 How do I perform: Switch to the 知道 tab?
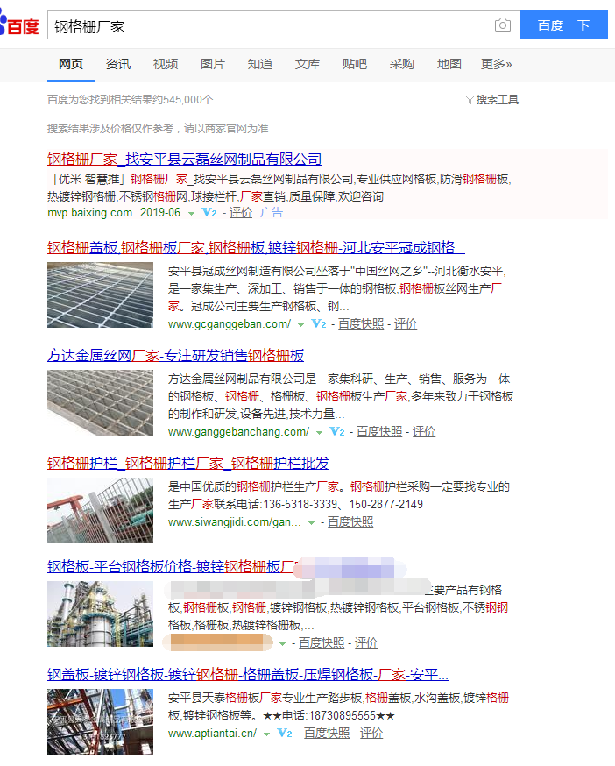point(260,64)
